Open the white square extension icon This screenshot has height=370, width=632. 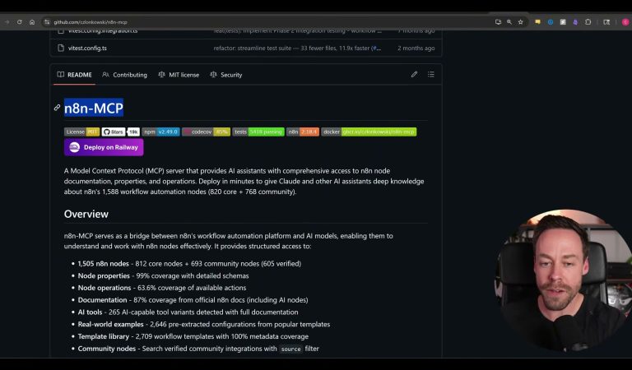(x=563, y=22)
